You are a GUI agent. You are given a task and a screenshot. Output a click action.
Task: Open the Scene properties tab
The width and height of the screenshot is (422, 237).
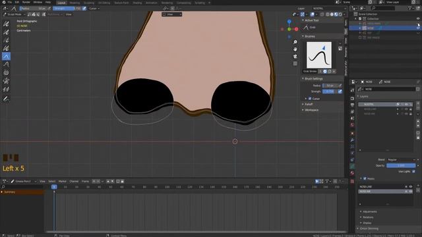tap(352, 118)
